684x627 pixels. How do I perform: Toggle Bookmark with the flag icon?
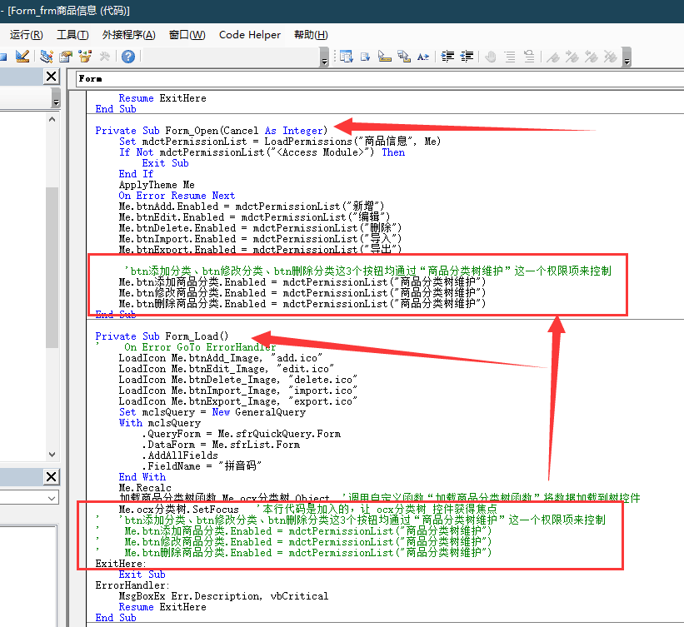pyautogui.click(x=553, y=57)
